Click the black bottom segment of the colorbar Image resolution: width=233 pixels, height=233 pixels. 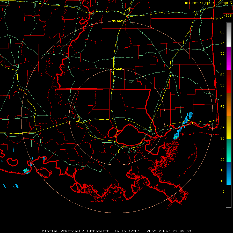[x=229, y=196]
